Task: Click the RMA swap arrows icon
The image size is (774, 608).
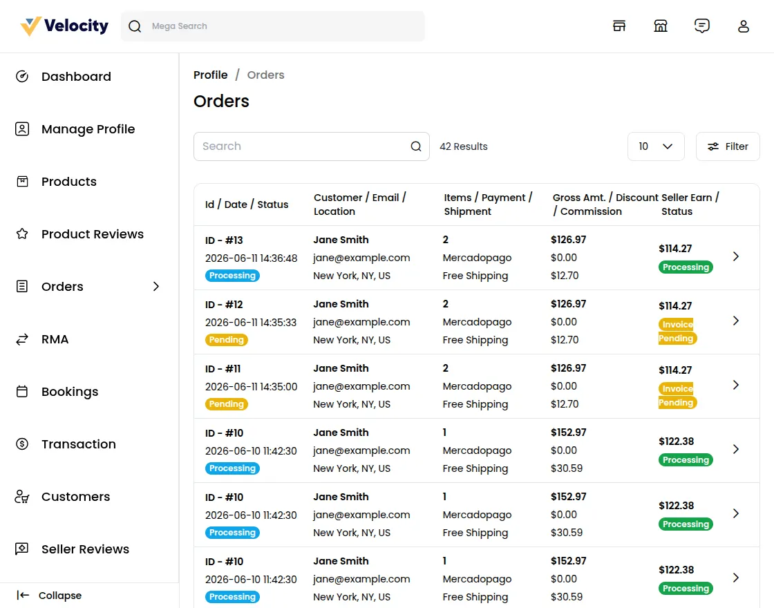Action: pos(22,339)
